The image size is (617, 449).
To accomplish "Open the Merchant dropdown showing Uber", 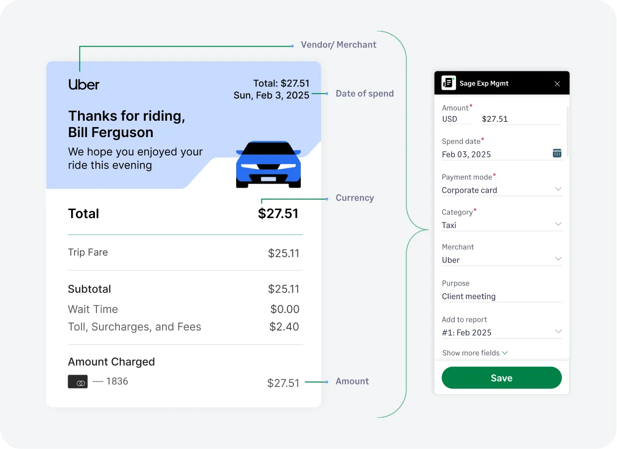I will (558, 259).
